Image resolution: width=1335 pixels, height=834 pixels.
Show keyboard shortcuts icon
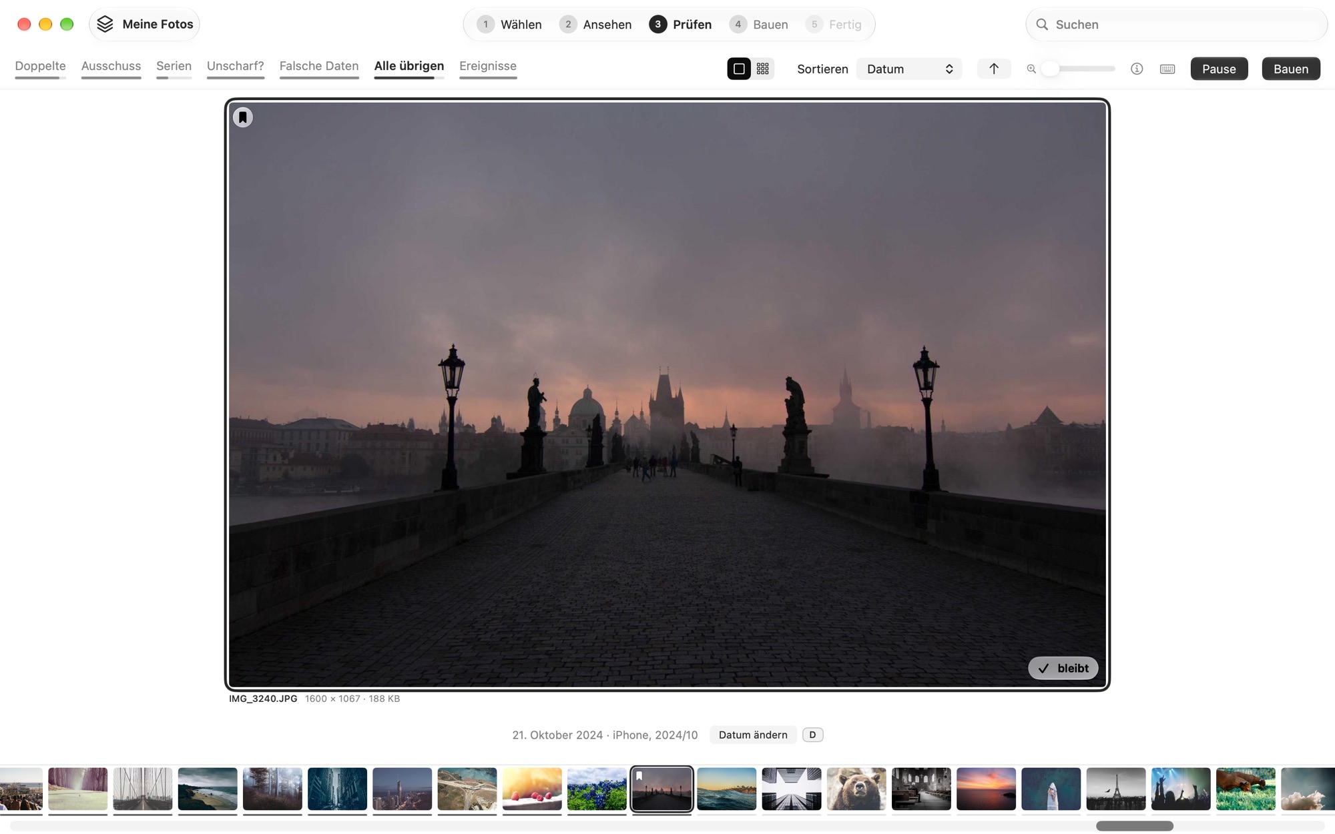click(x=1167, y=69)
